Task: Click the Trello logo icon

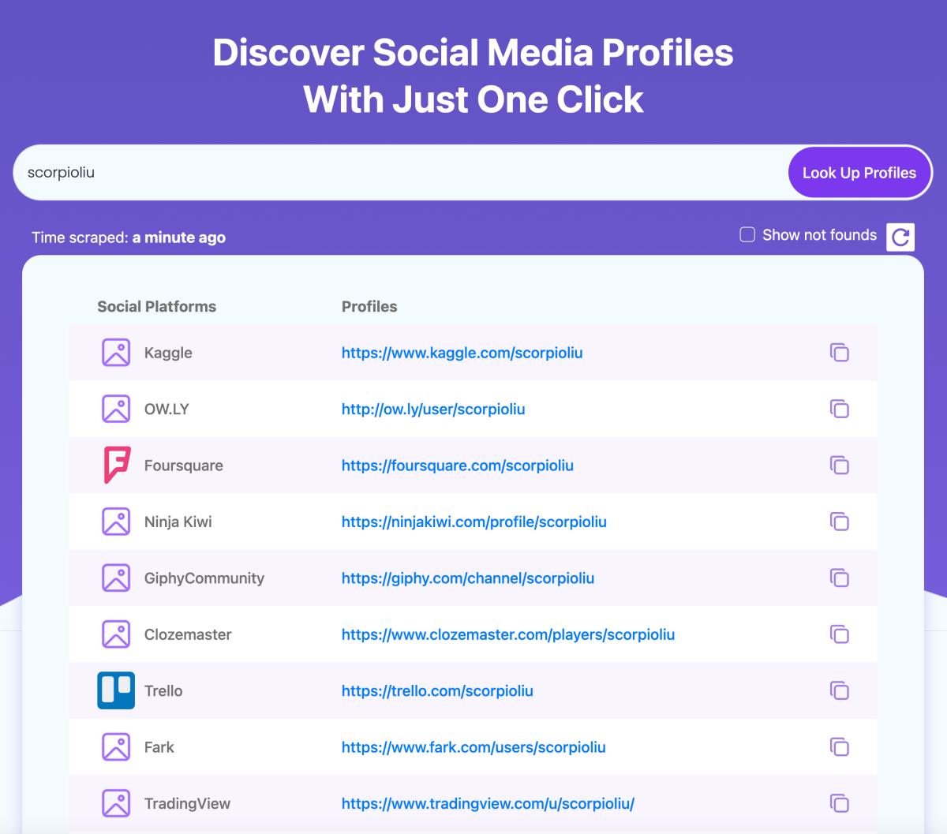Action: (x=116, y=690)
